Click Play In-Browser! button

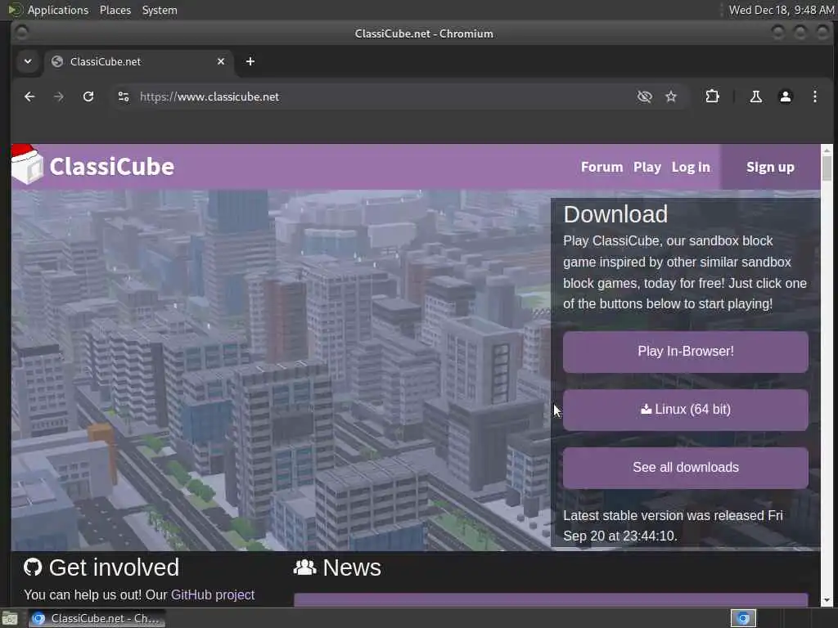(x=686, y=352)
